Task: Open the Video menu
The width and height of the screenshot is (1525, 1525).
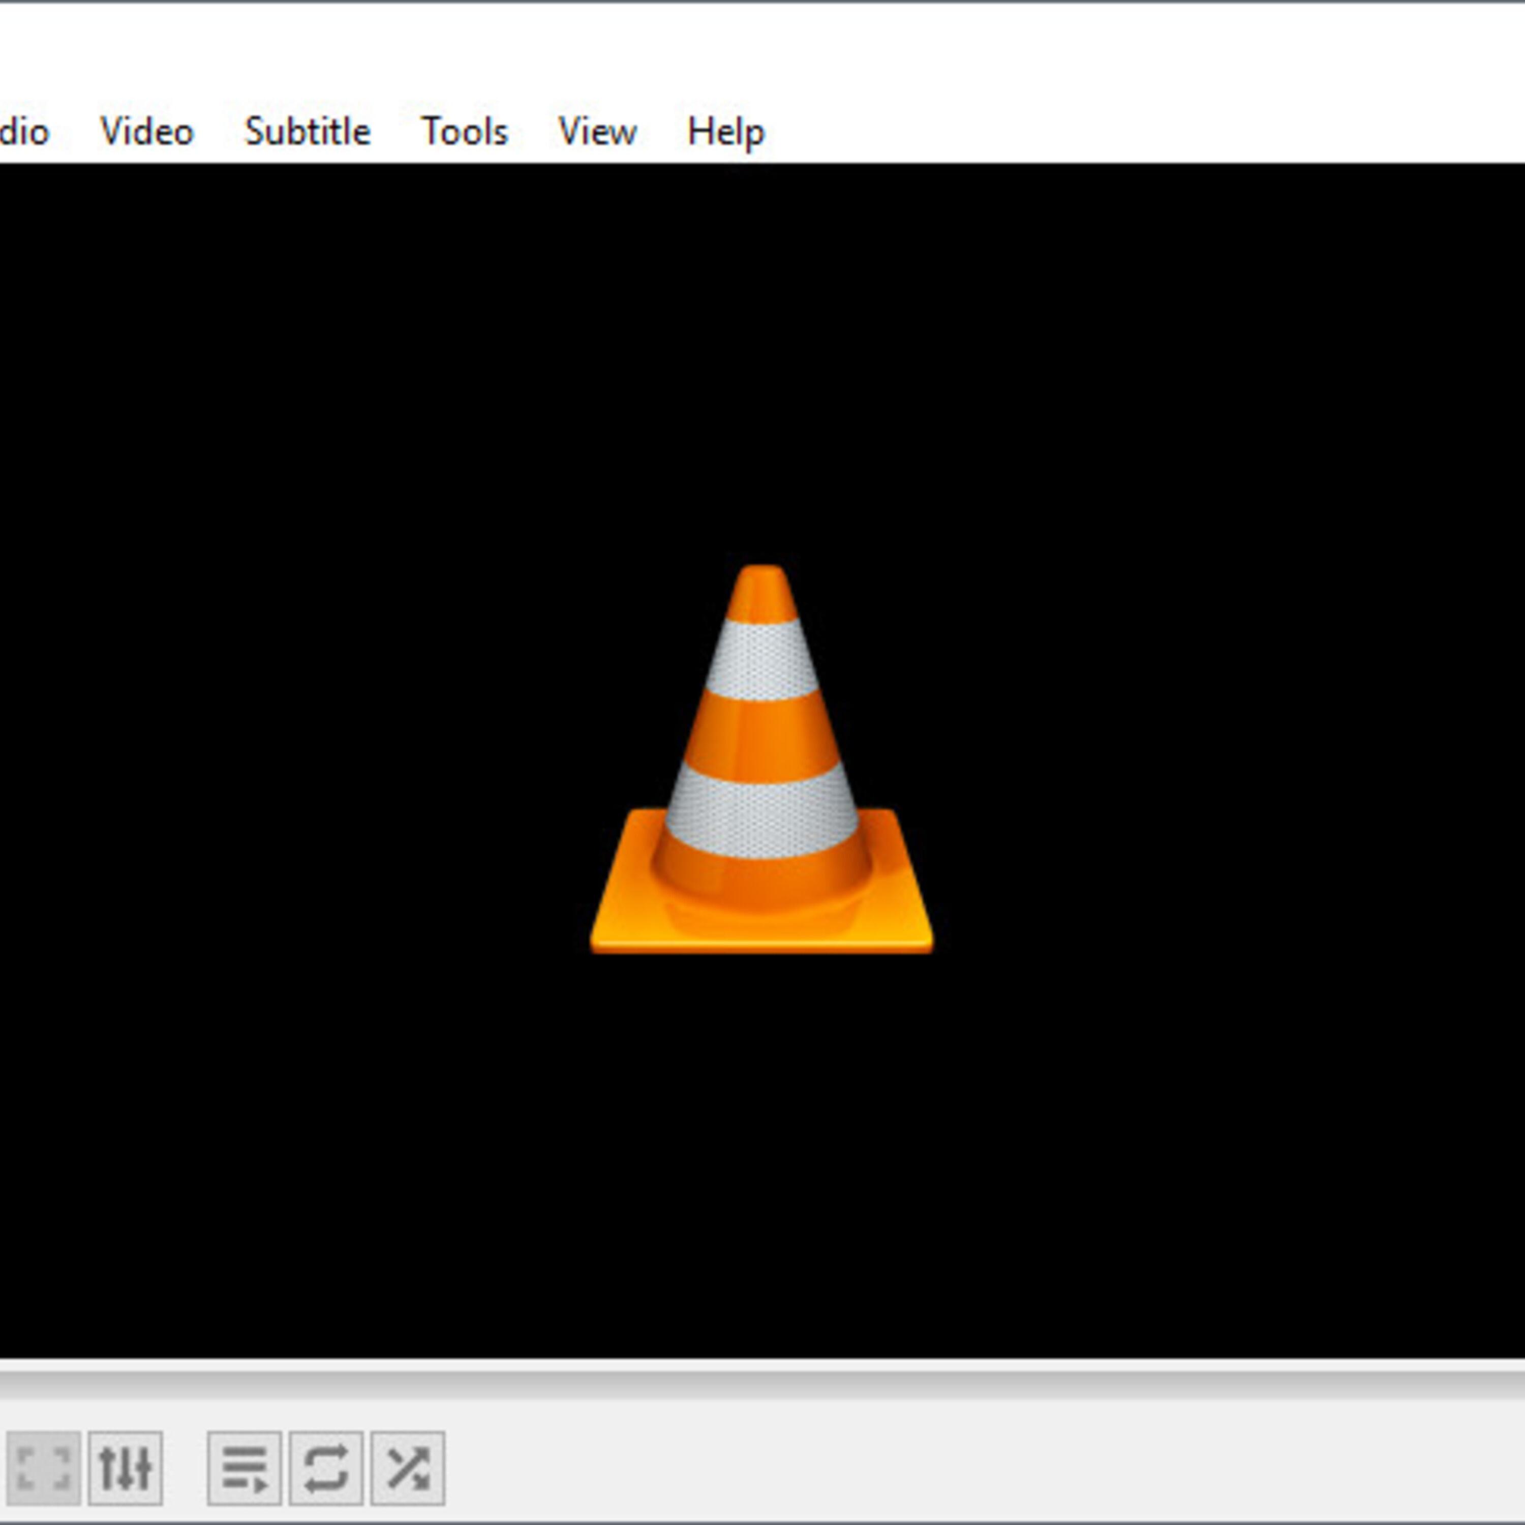Action: (147, 131)
